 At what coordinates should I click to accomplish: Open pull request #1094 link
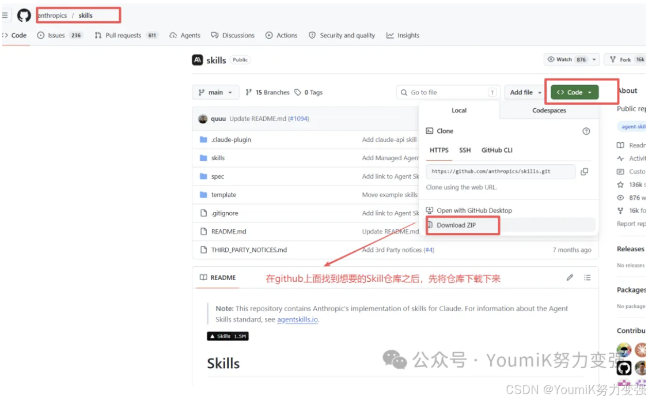pos(299,119)
